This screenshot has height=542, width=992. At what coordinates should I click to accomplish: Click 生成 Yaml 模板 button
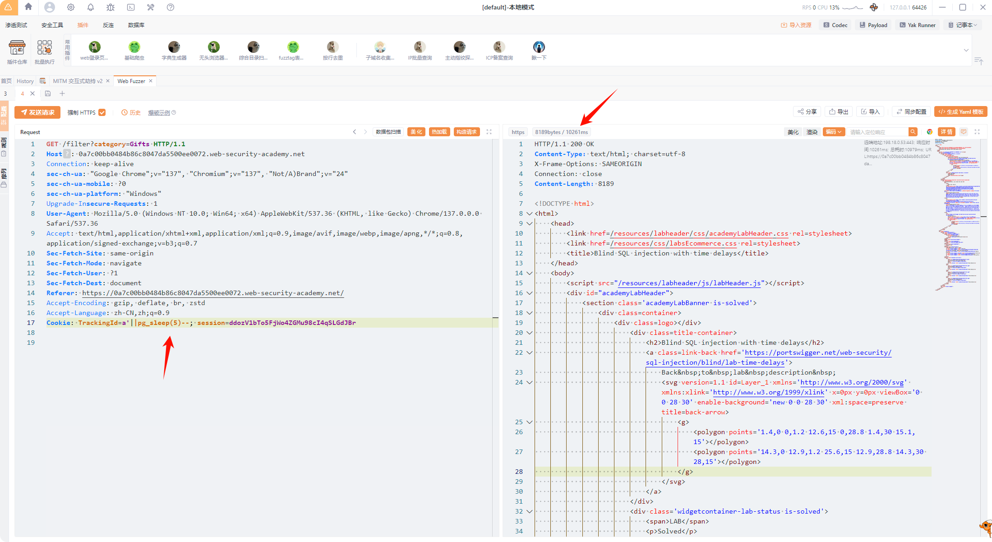[x=960, y=112]
